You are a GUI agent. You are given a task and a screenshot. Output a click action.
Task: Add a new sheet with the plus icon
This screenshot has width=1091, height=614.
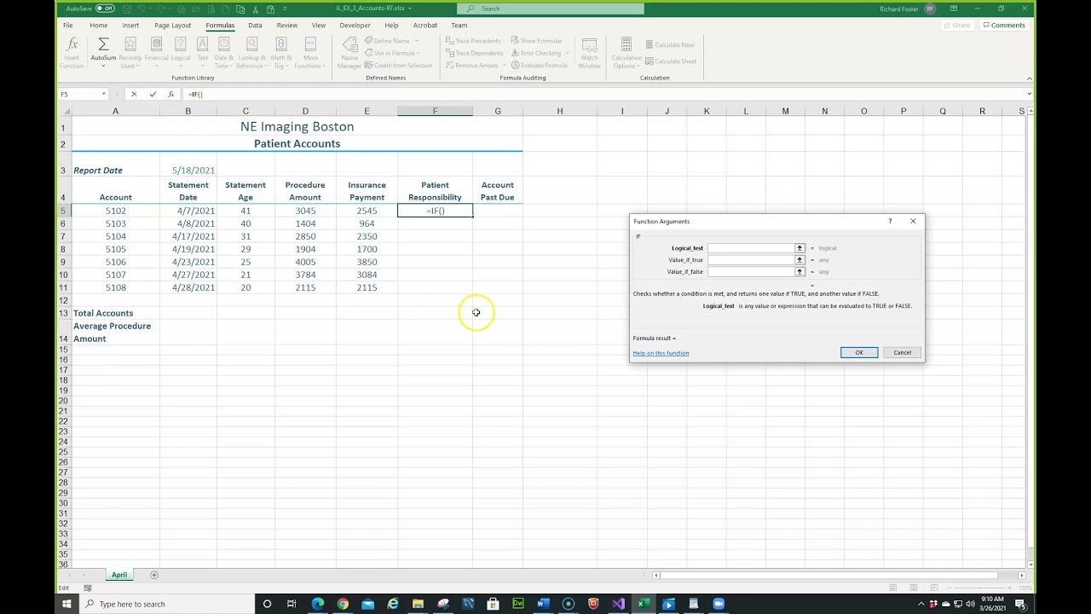(x=154, y=575)
